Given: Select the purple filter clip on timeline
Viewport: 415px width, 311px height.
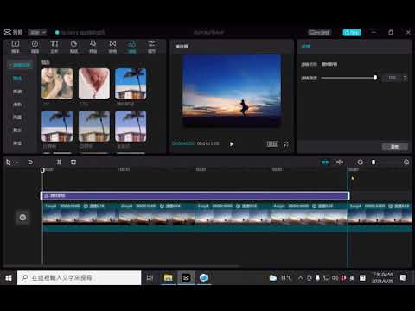Looking at the screenshot, I should pyautogui.click(x=195, y=196).
